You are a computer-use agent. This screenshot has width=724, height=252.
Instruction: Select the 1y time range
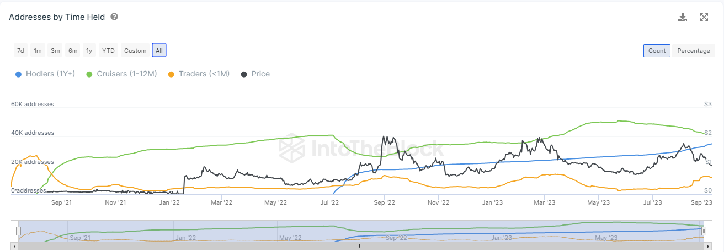pyautogui.click(x=89, y=51)
